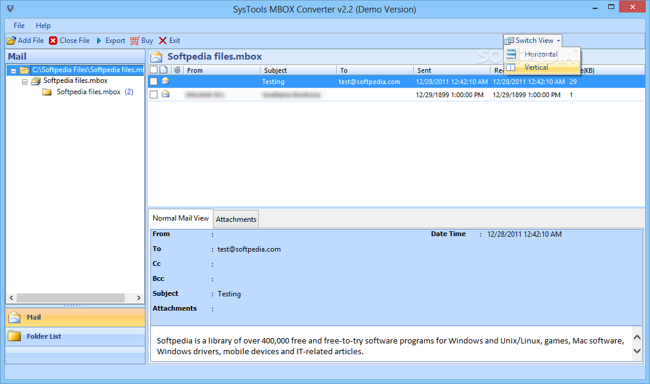The height and width of the screenshot is (384, 650).
Task: Sort by the Sent column header
Action: tap(452, 70)
